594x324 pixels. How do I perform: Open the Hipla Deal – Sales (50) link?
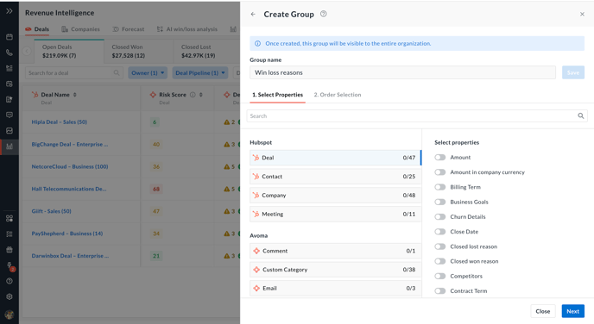60,122
